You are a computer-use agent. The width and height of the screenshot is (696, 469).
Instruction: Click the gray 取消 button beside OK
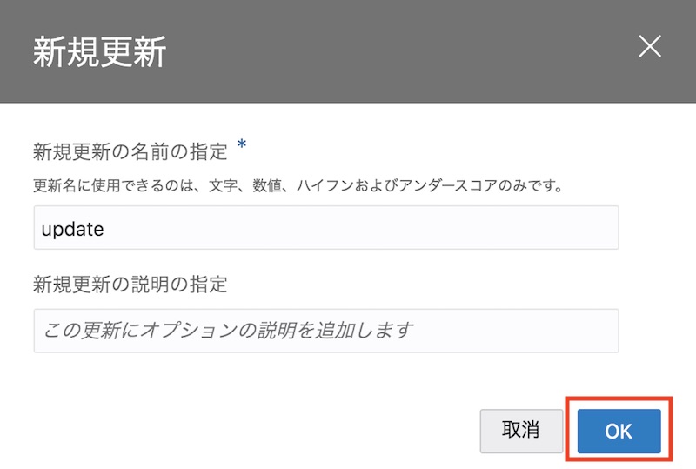520,431
